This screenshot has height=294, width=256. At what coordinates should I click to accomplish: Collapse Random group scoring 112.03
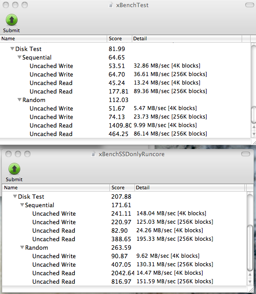(x=19, y=100)
